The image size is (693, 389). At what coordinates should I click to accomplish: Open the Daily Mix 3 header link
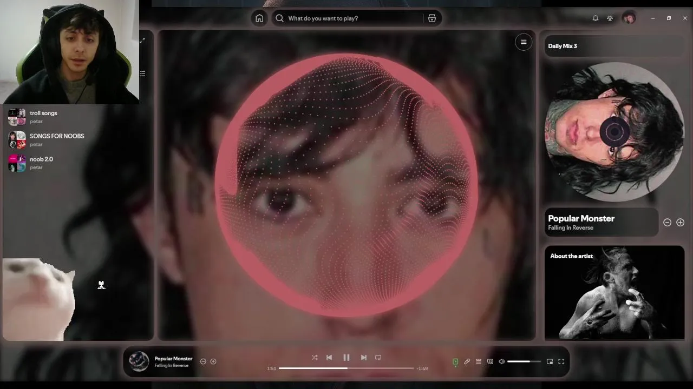pyautogui.click(x=563, y=46)
